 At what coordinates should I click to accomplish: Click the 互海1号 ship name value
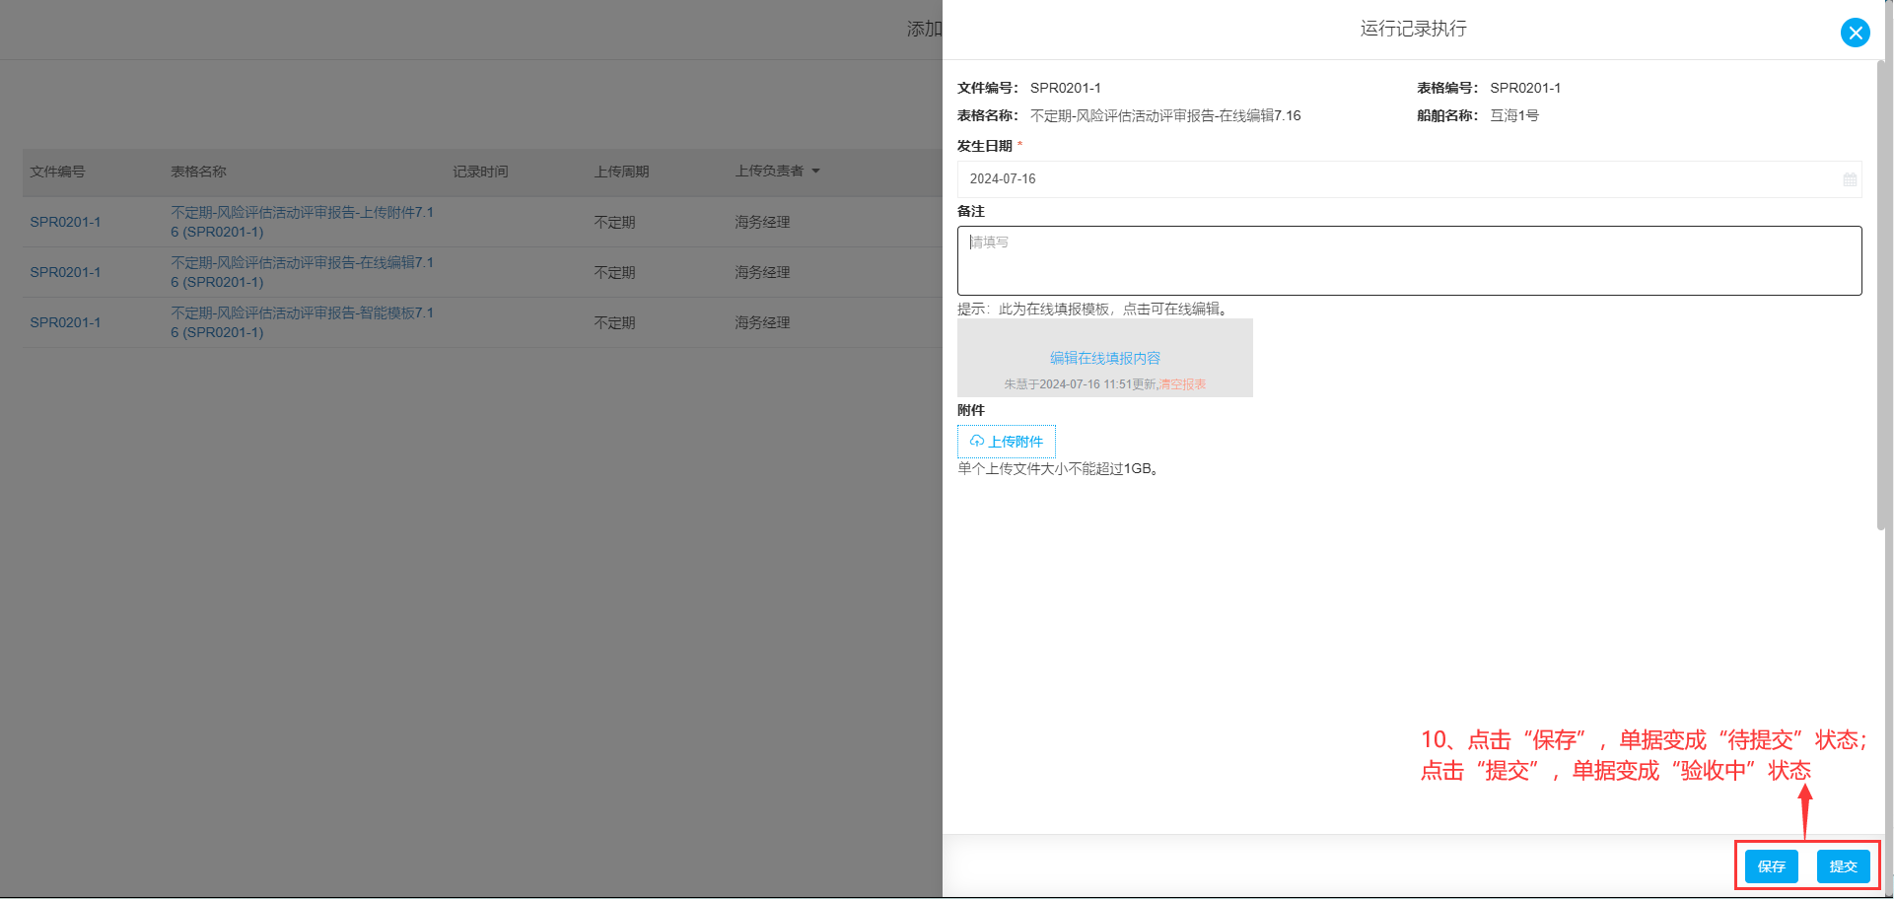point(1513,115)
